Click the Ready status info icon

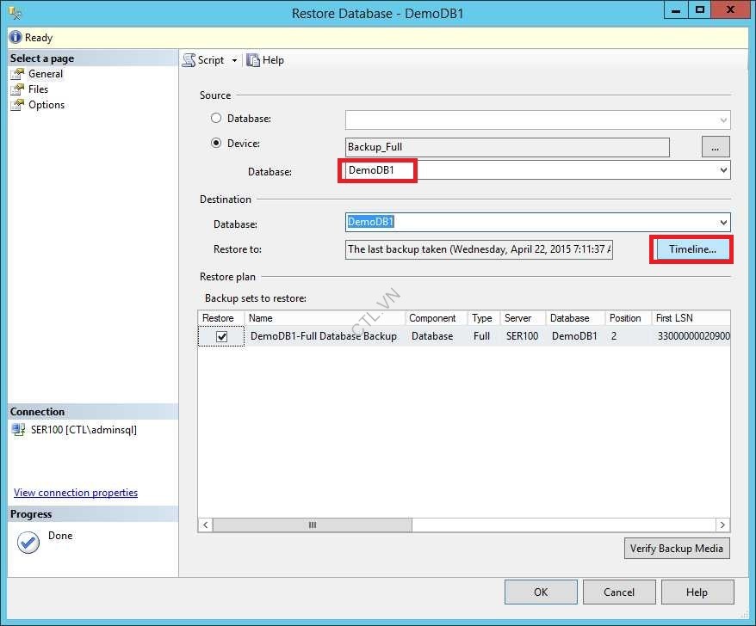click(x=15, y=37)
